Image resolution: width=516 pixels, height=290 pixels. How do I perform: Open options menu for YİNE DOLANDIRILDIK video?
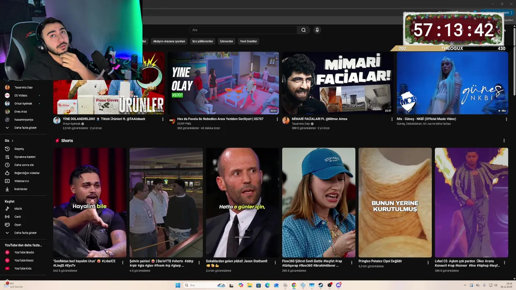coord(163,119)
